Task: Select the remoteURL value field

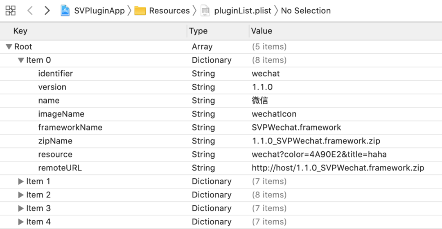Action: [338, 168]
